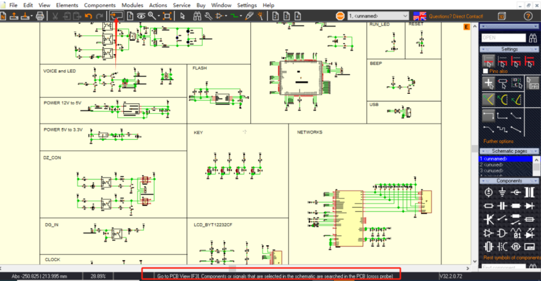Open the Elements menu
Viewport: 541px width, 281px height.
(x=67, y=5)
